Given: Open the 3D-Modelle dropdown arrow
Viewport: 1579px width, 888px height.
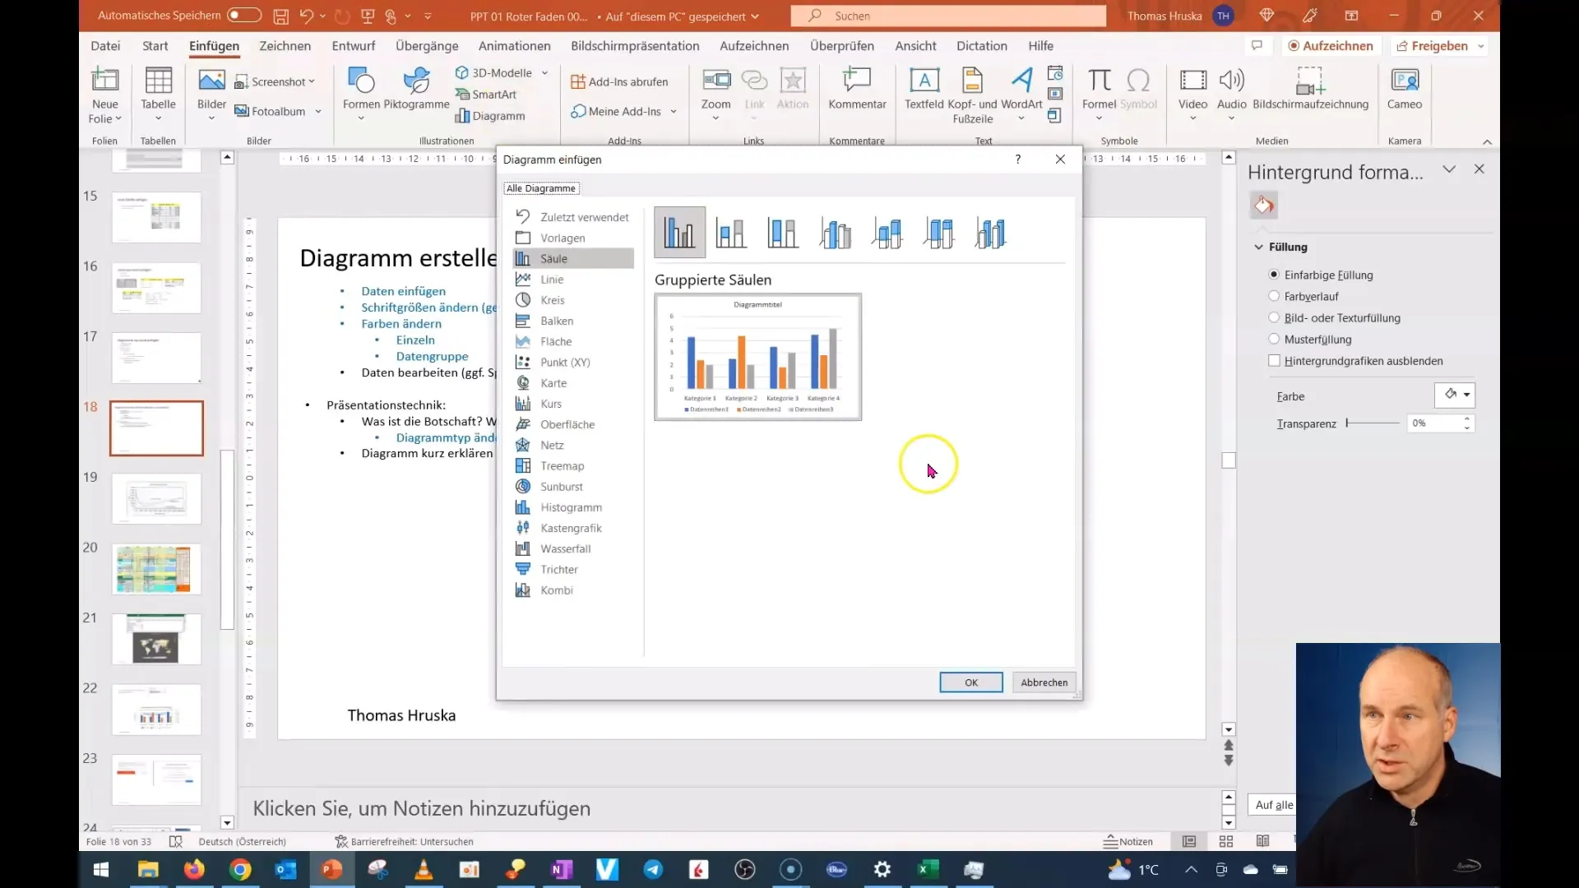Looking at the screenshot, I should (x=544, y=73).
